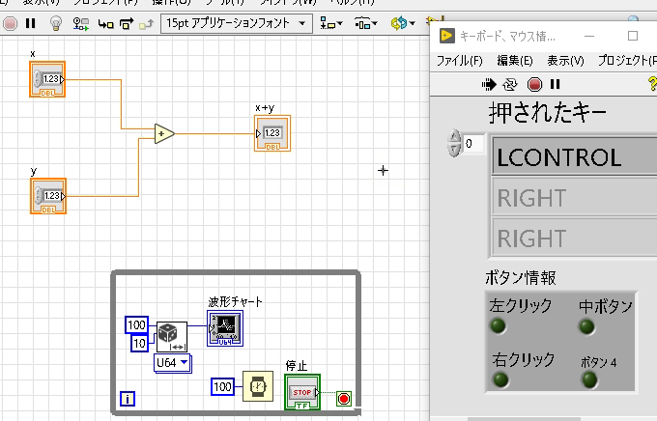The image size is (657, 421).
Task: Select the waveform chart terminal
Action: click(x=225, y=328)
